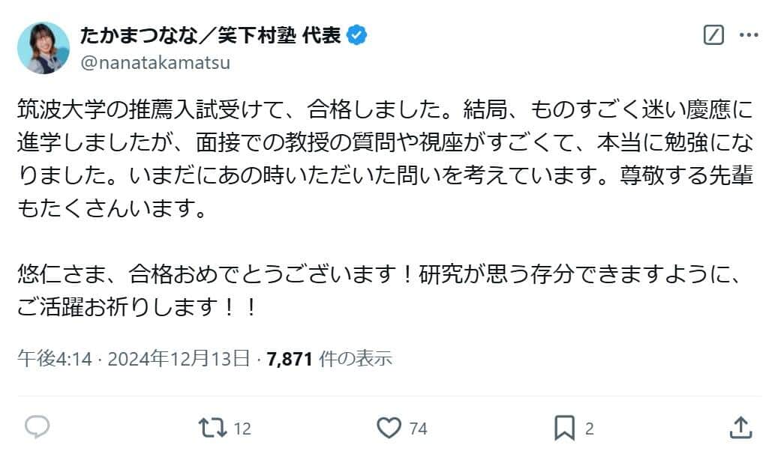Click the blue verified badge
This screenshot has height=454, width=769.
pyautogui.click(x=357, y=35)
